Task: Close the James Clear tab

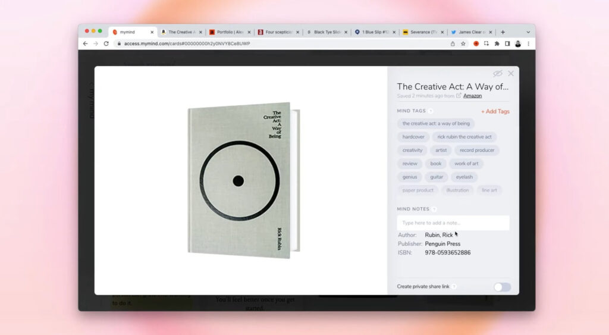Action: (490, 32)
